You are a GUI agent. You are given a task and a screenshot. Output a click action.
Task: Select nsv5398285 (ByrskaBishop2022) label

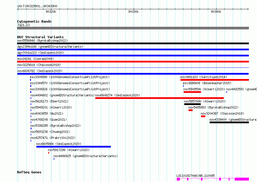(55, 126)
